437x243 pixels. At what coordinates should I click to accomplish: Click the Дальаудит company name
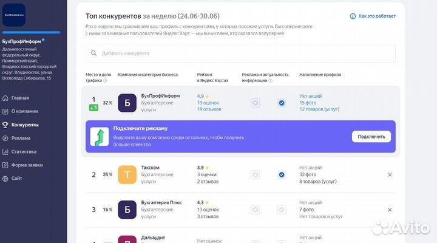click(153, 238)
